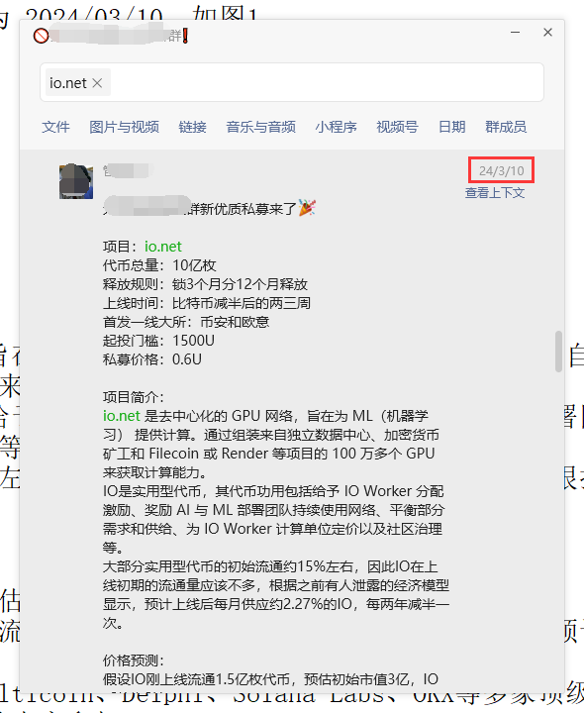Screen dimensions: 584x713
Task: Click the vertical scrollbar thumb
Action: (x=558, y=352)
